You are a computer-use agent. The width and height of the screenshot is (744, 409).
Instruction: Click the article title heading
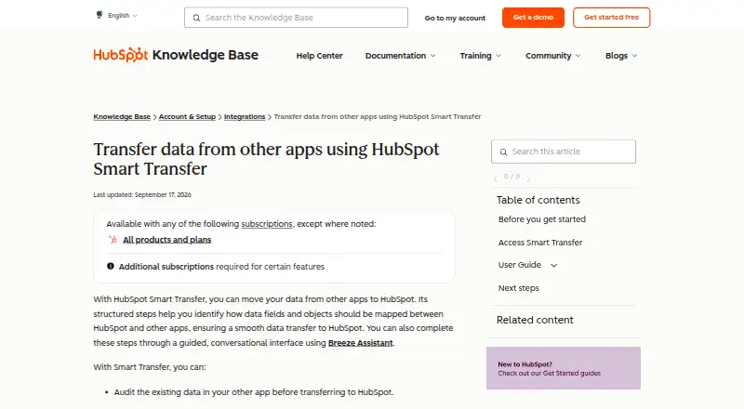266,159
